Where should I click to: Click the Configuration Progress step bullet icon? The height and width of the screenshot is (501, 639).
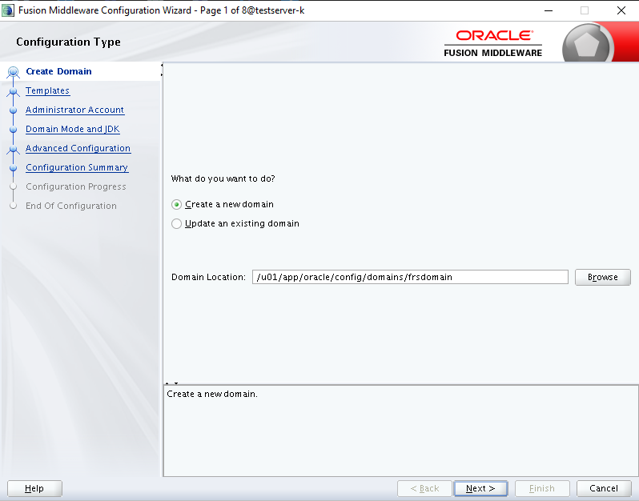(x=13, y=186)
